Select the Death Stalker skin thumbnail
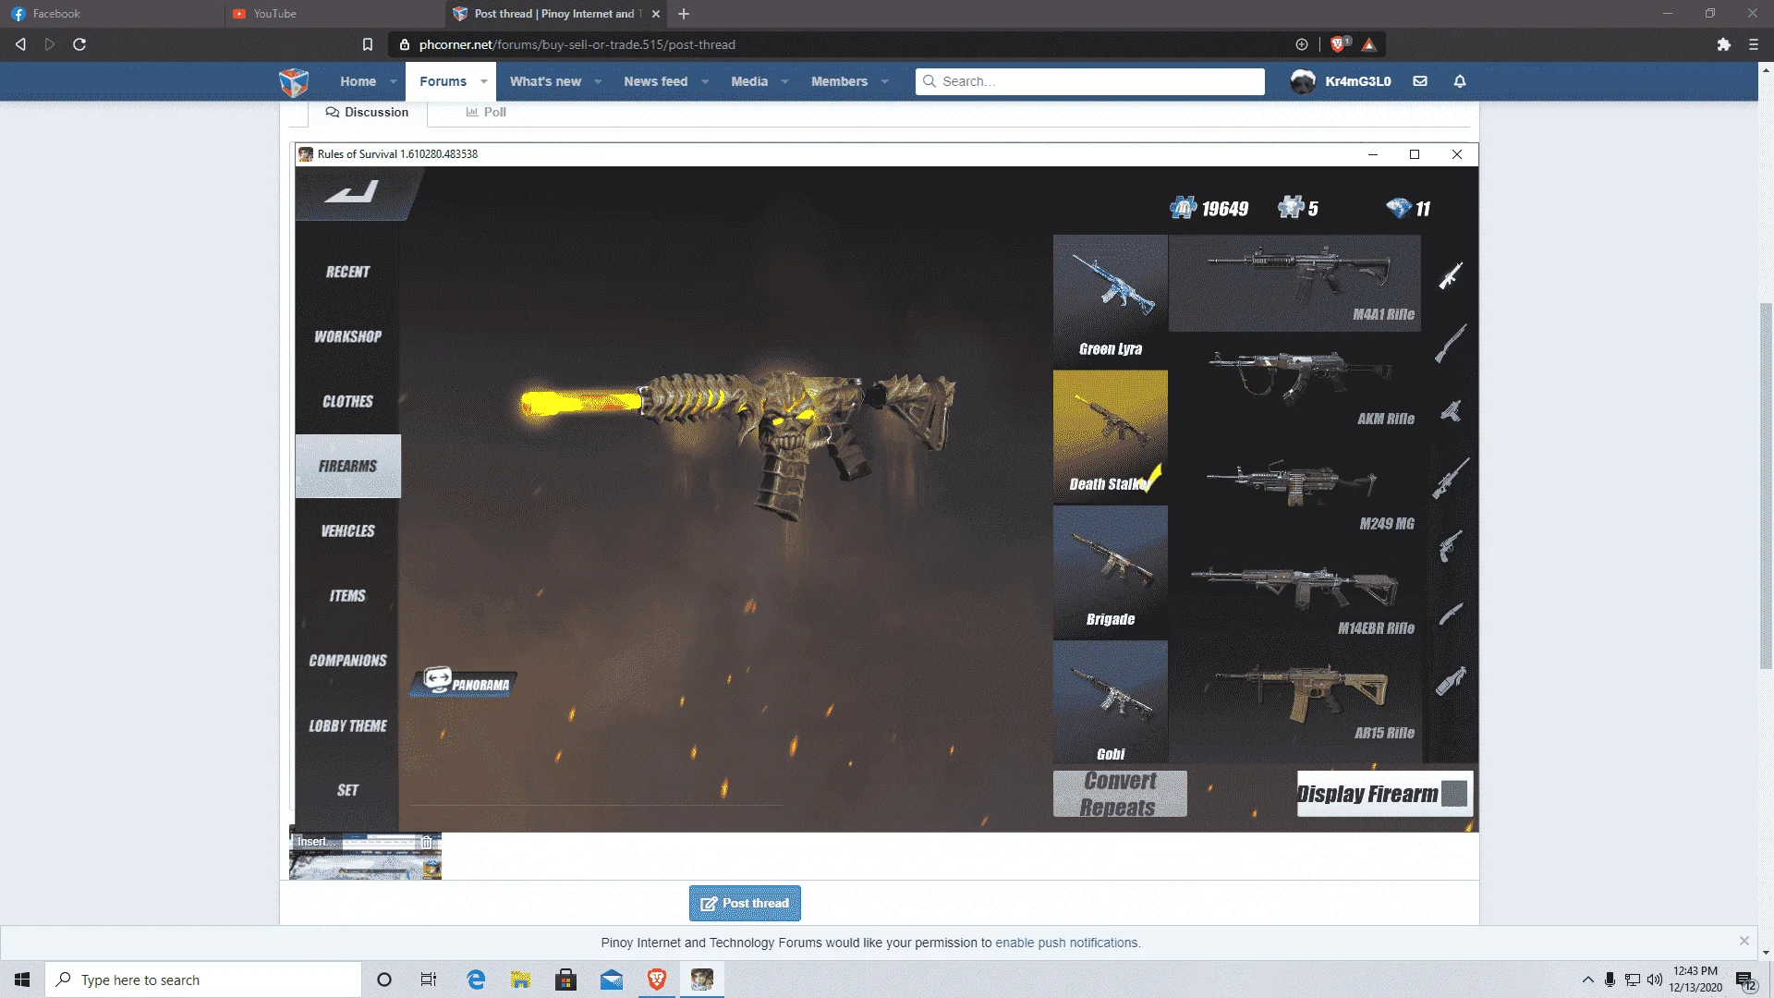This screenshot has height=998, width=1774. [1111, 436]
